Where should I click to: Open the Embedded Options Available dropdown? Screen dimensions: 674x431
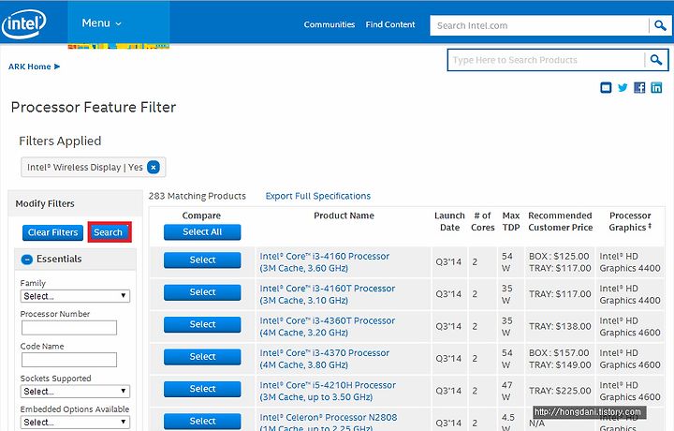tap(75, 422)
